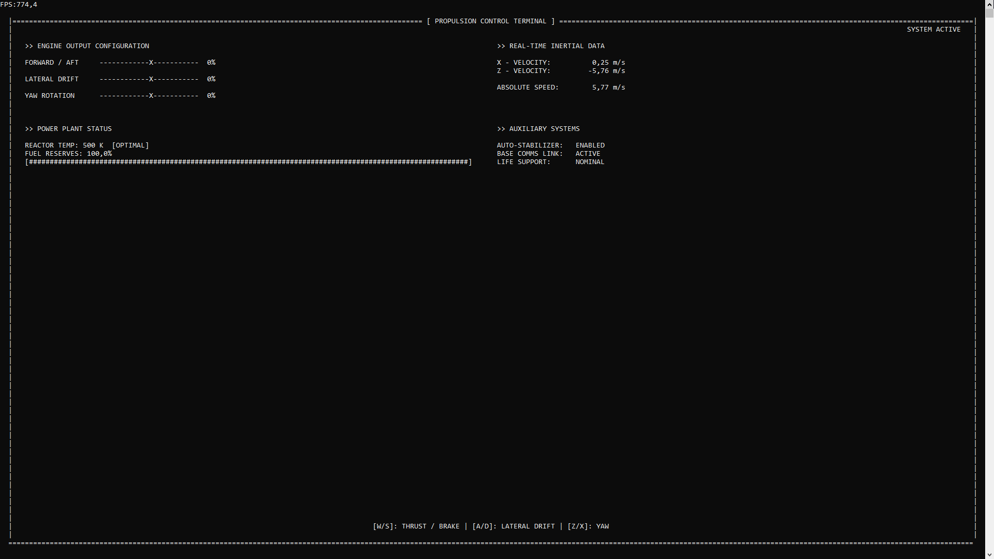Click the Forward / Aft slider X marker
The width and height of the screenshot is (994, 559).
151,63
